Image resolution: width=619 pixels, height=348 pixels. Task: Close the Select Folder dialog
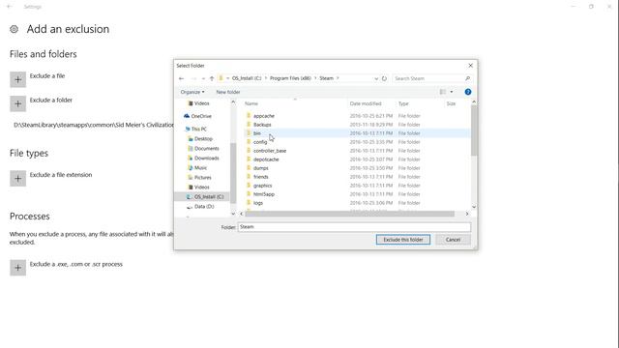coord(471,66)
